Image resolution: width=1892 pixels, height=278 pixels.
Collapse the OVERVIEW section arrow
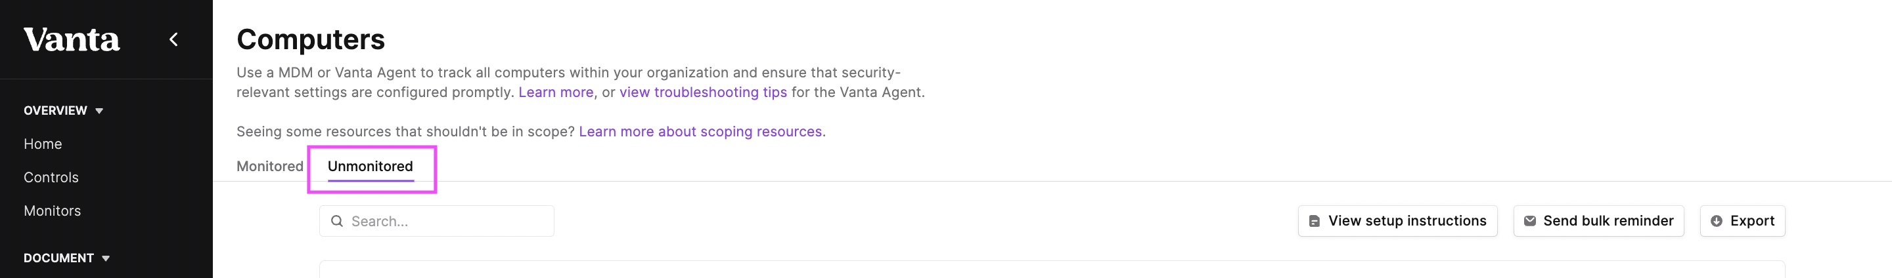click(x=99, y=111)
